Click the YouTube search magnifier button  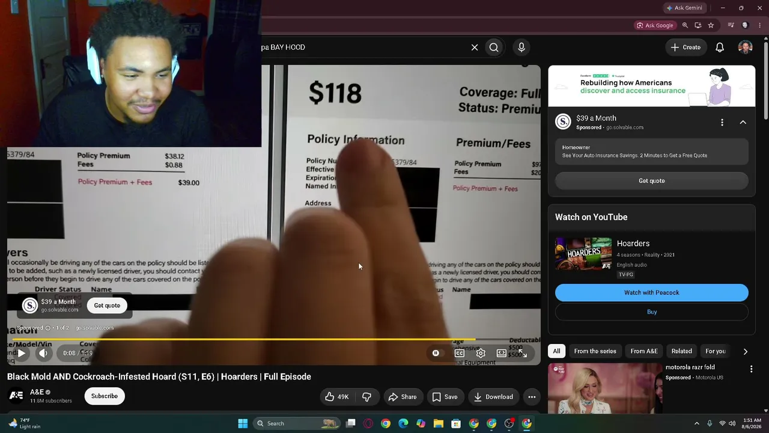494,47
